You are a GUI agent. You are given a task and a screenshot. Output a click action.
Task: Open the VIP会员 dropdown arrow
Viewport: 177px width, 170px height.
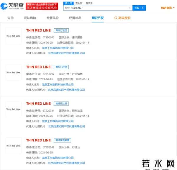tap(174, 8)
